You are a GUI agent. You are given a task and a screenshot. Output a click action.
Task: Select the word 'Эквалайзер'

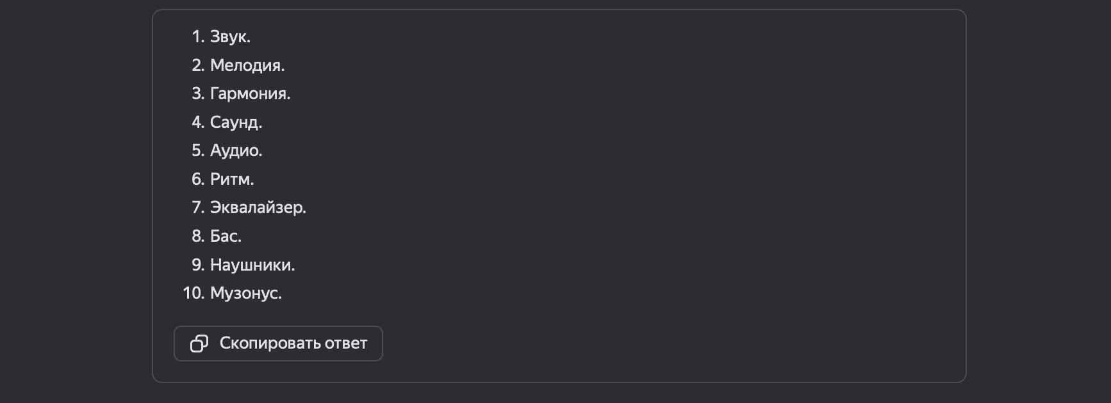pyautogui.click(x=258, y=207)
